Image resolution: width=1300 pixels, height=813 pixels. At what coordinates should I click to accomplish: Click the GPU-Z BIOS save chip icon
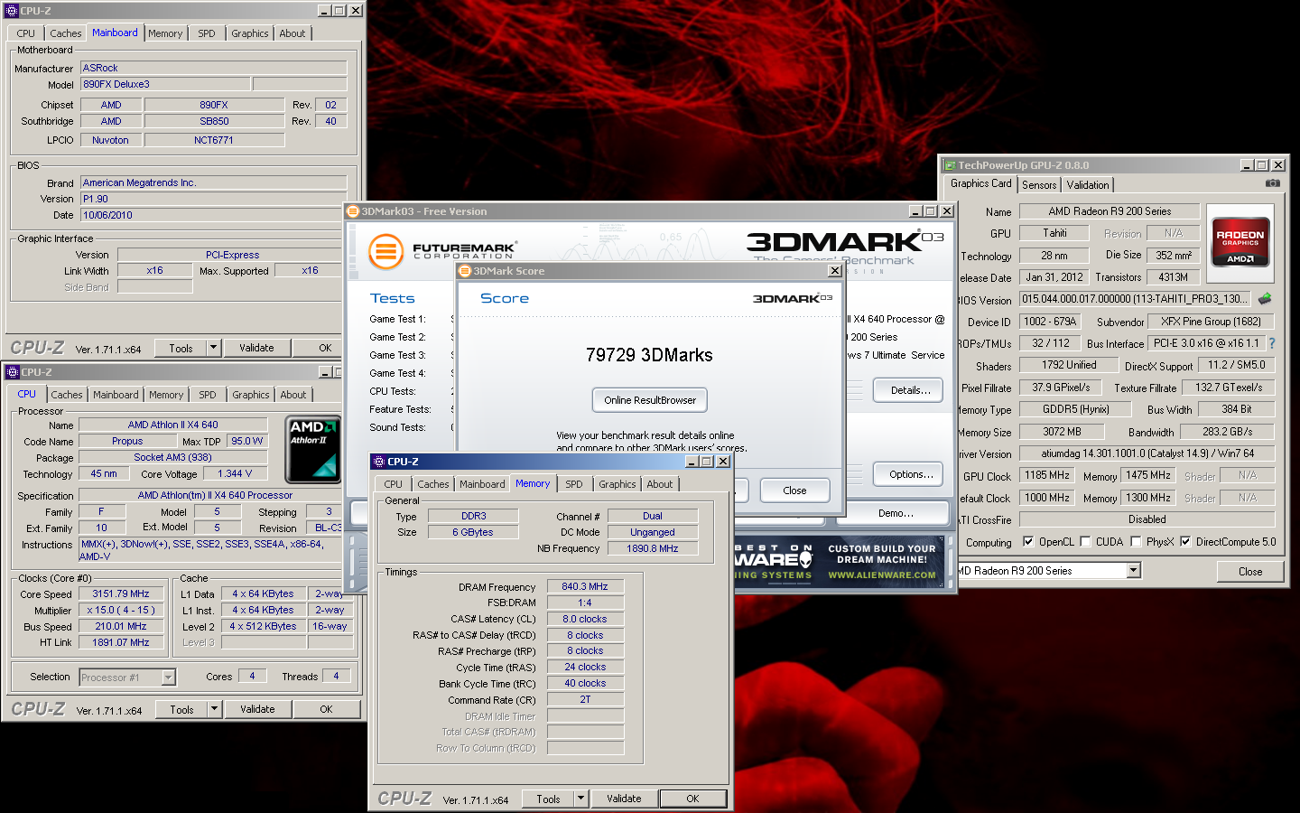1265,299
